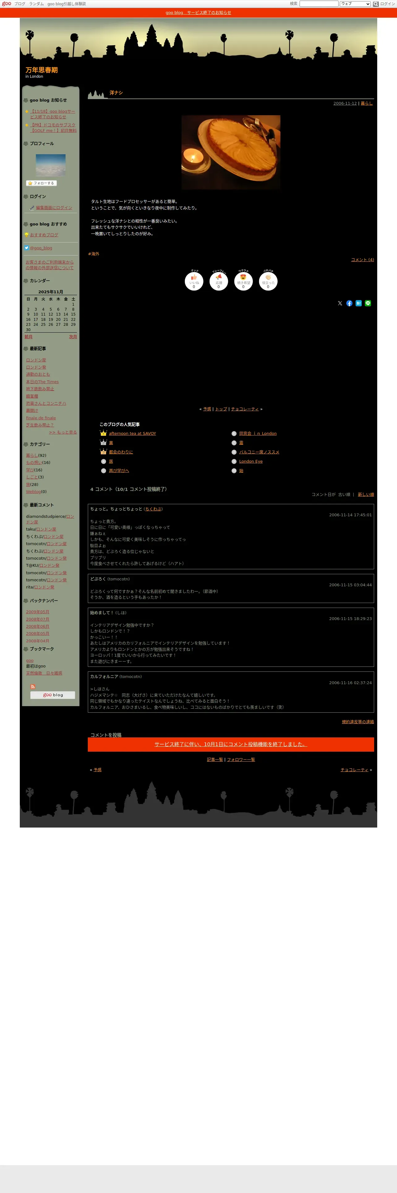Image resolution: width=397 pixels, height=1193 pixels.
Task: Open popular article バルコニー席ノススメ
Action: [x=259, y=452]
